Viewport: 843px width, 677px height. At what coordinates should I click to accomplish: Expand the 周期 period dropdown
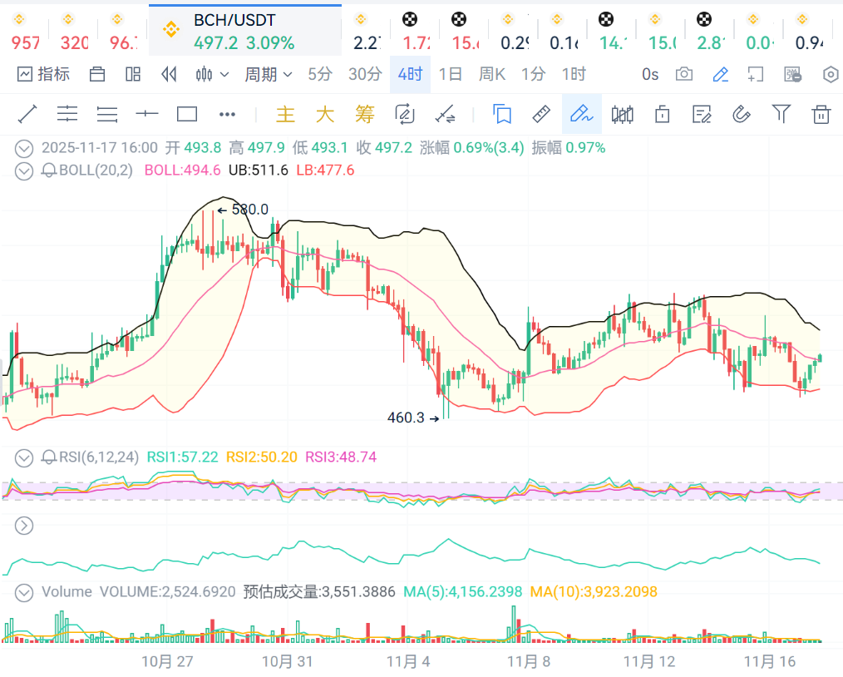(268, 74)
